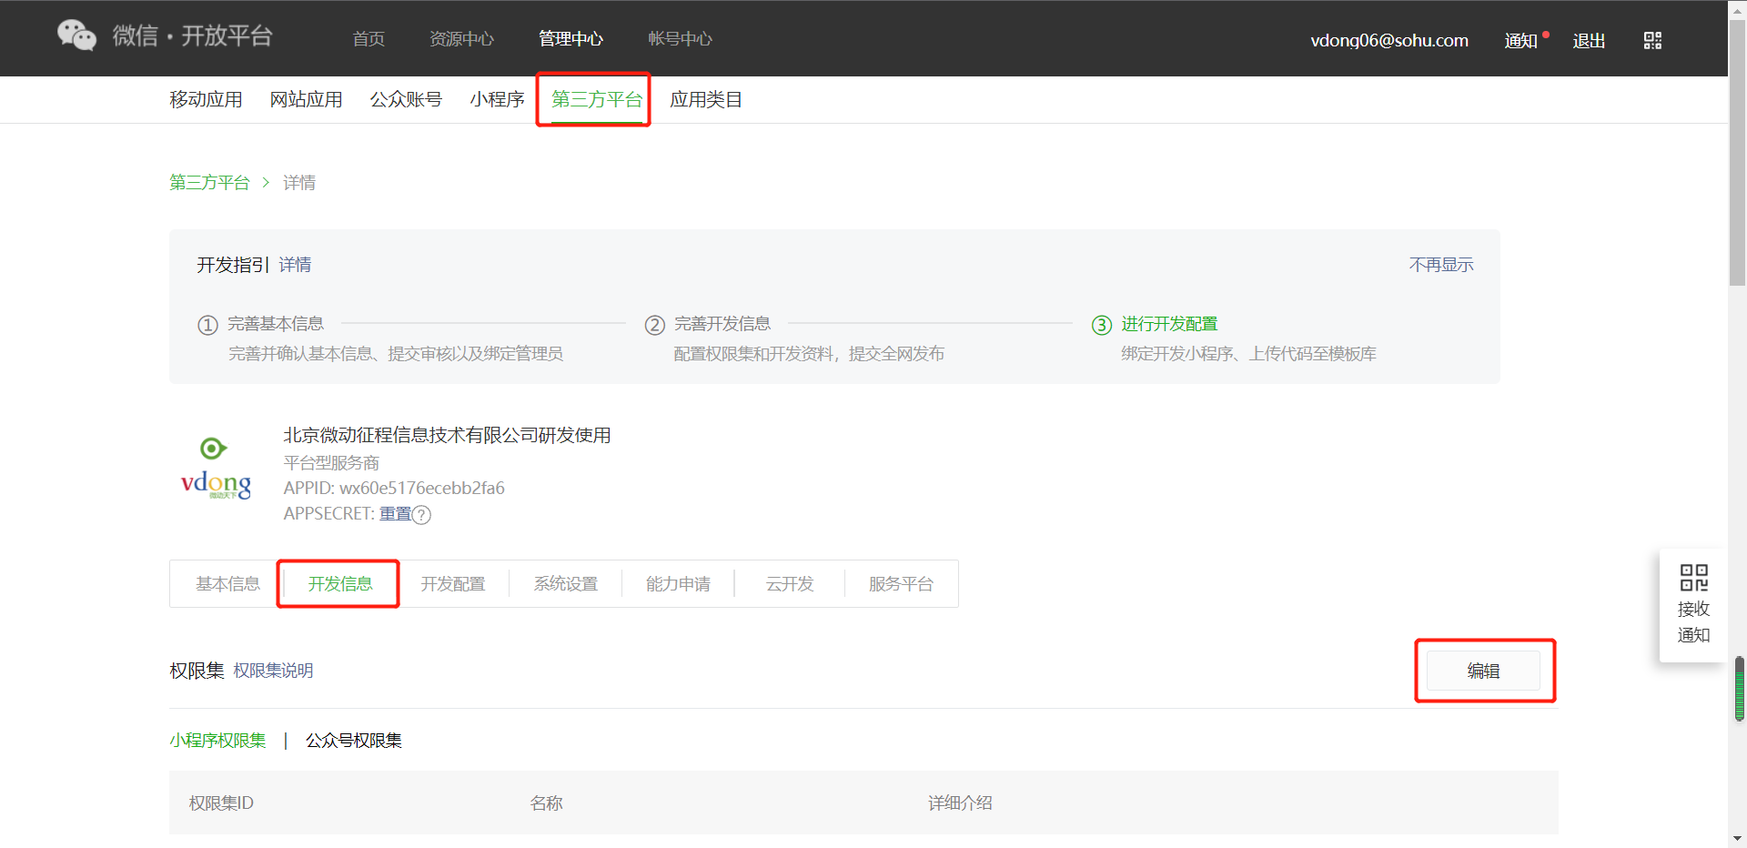Click 重置 to reset APPSECRET
The height and width of the screenshot is (848, 1747).
[395, 514]
